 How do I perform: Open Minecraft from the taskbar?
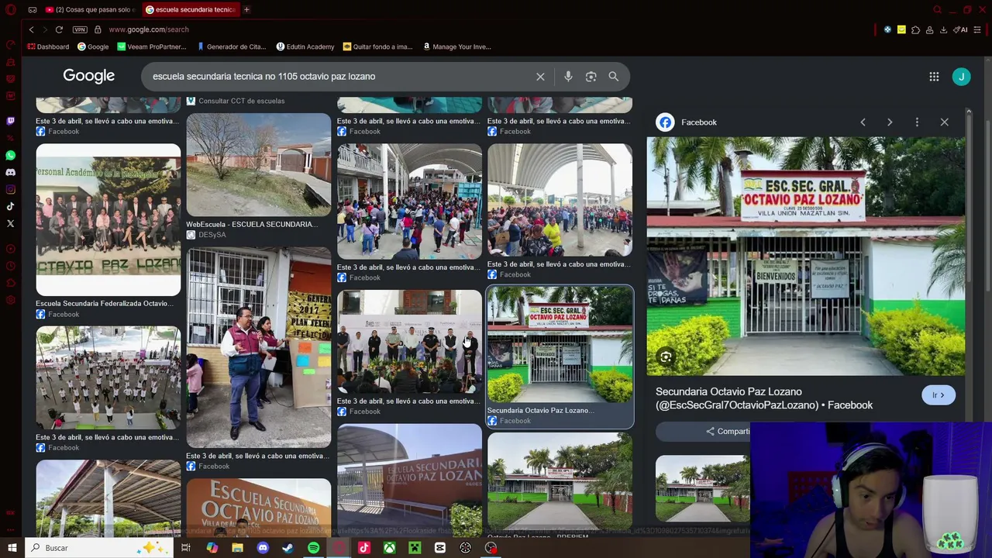pos(415,548)
